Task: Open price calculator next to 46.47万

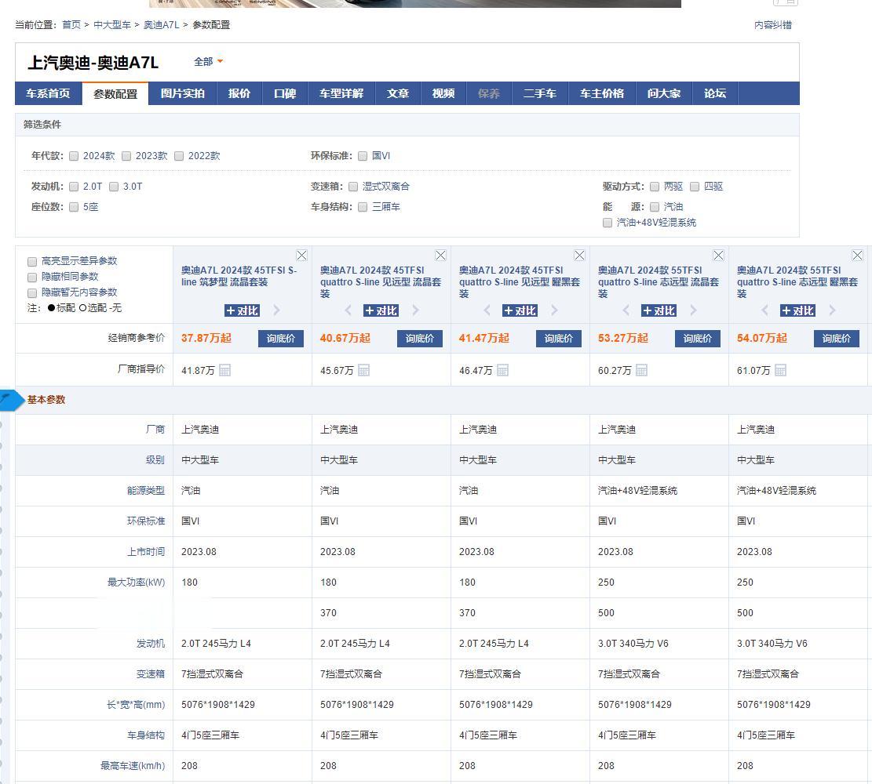Action: (503, 370)
